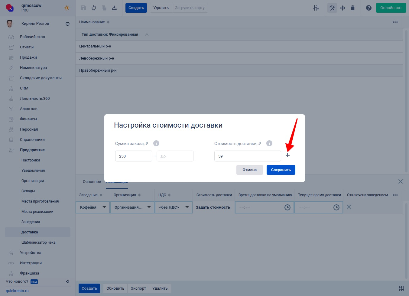Click the power logout icon near username
409x296 pixels.
pos(67,24)
